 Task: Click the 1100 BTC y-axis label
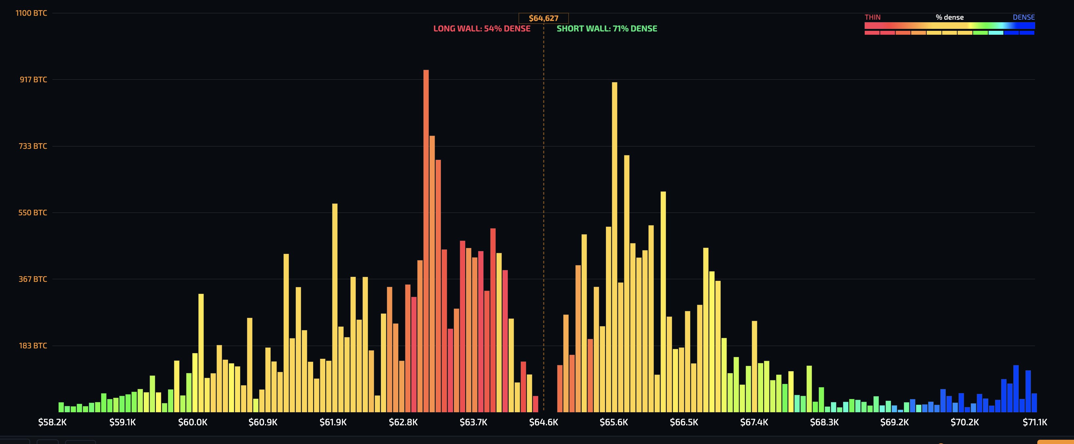tap(31, 13)
